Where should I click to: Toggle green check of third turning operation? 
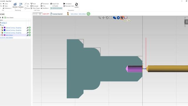pos(30,33)
